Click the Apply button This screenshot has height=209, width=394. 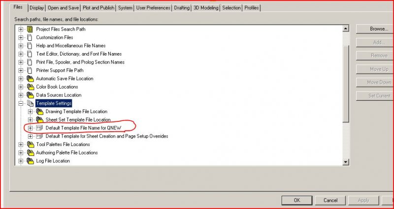363,201
